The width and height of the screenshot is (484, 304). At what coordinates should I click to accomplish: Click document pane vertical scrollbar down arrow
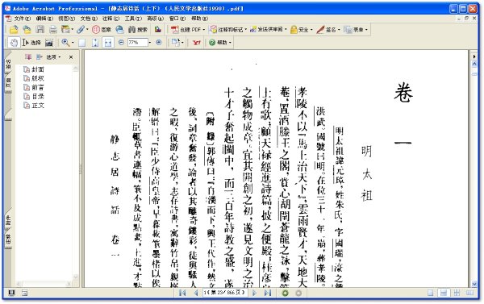point(474,284)
